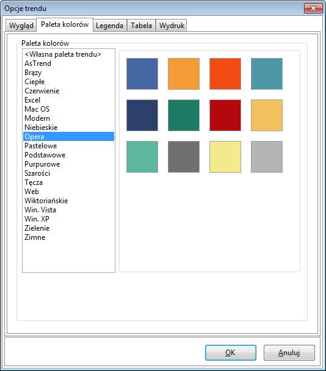Choose the teal blue swatch
Image resolution: width=326 pixels, height=371 pixels.
(x=267, y=74)
